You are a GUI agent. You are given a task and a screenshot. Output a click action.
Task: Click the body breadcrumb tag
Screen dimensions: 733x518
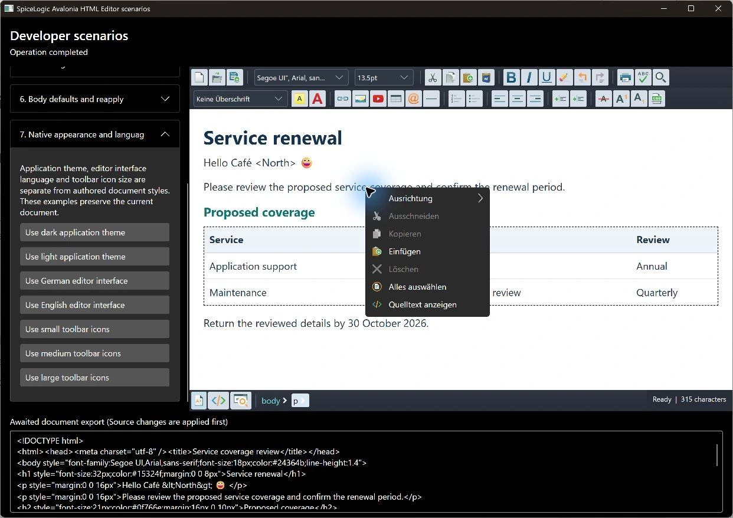(x=271, y=401)
